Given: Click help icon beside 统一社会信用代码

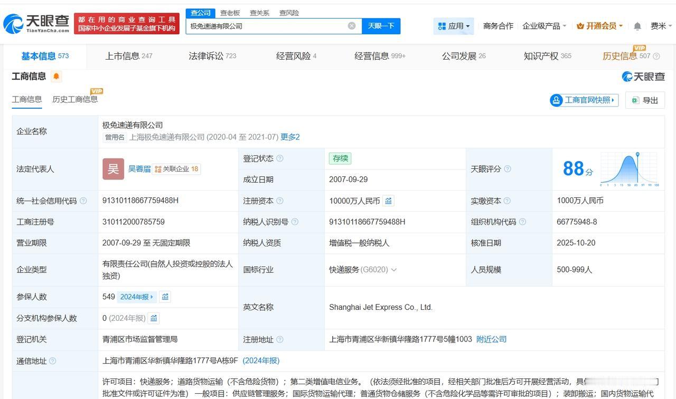Looking at the screenshot, I should click(x=83, y=201).
